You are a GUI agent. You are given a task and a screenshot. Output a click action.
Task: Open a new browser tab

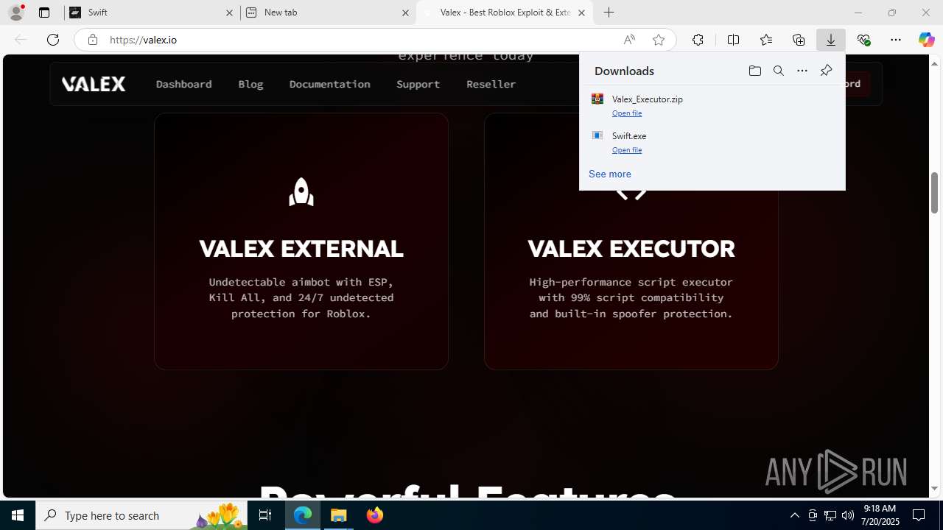pyautogui.click(x=609, y=13)
